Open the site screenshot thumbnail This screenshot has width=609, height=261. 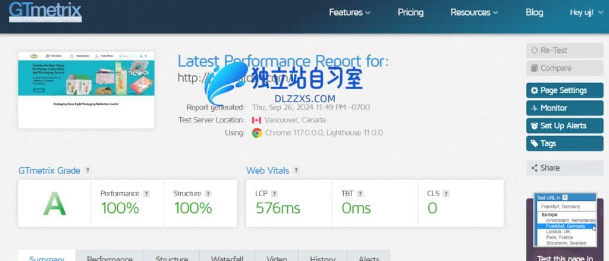click(86, 90)
